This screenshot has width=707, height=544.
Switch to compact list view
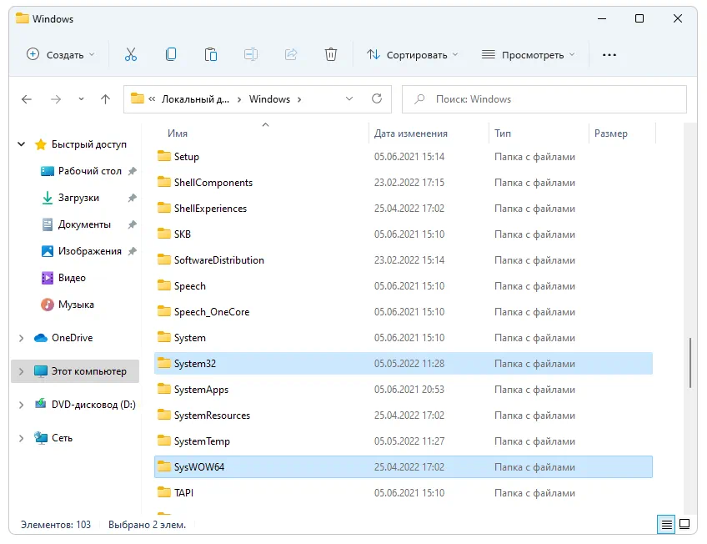pos(665,525)
